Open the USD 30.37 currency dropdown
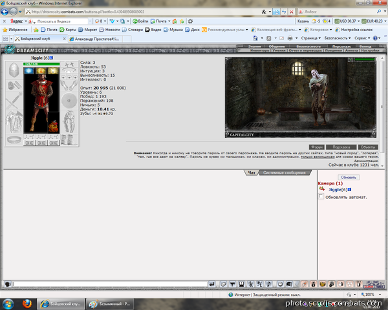The width and height of the screenshot is (388, 310). [358, 21]
